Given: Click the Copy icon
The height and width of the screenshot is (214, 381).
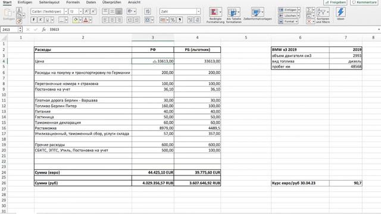Looking at the screenshot, I should 19,16.
